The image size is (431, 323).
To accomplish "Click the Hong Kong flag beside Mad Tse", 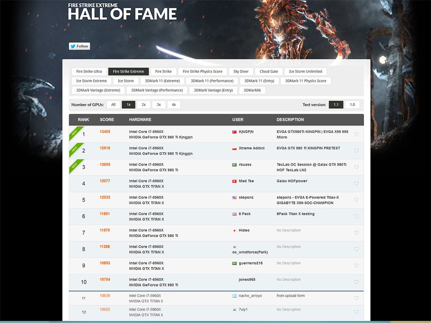I will [234, 181].
